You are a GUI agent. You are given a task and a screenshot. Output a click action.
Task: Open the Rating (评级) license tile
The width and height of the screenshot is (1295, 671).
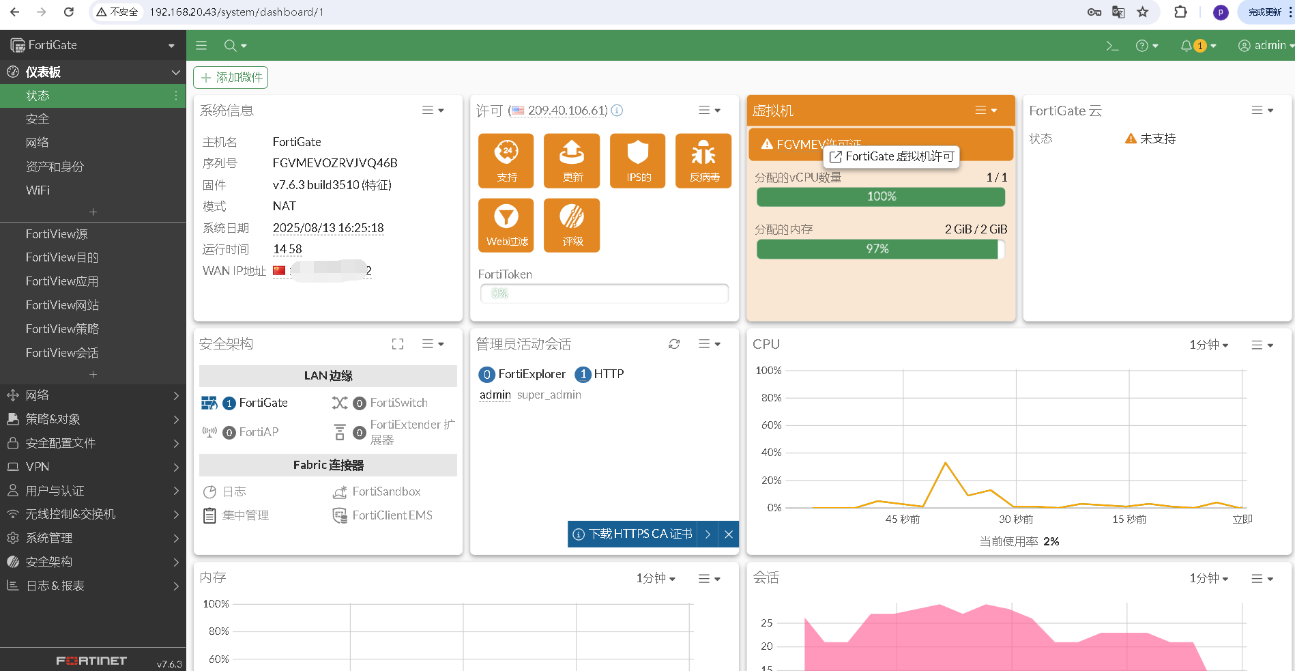point(572,225)
